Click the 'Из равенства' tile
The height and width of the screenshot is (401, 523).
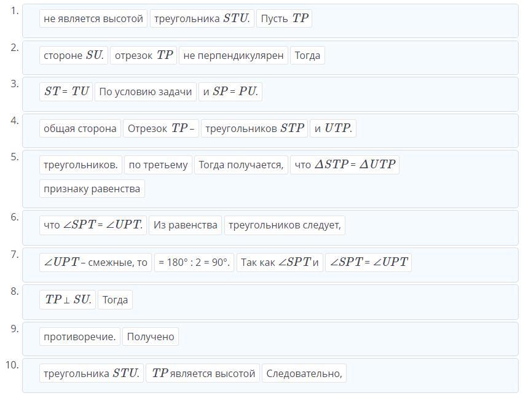[185, 225]
